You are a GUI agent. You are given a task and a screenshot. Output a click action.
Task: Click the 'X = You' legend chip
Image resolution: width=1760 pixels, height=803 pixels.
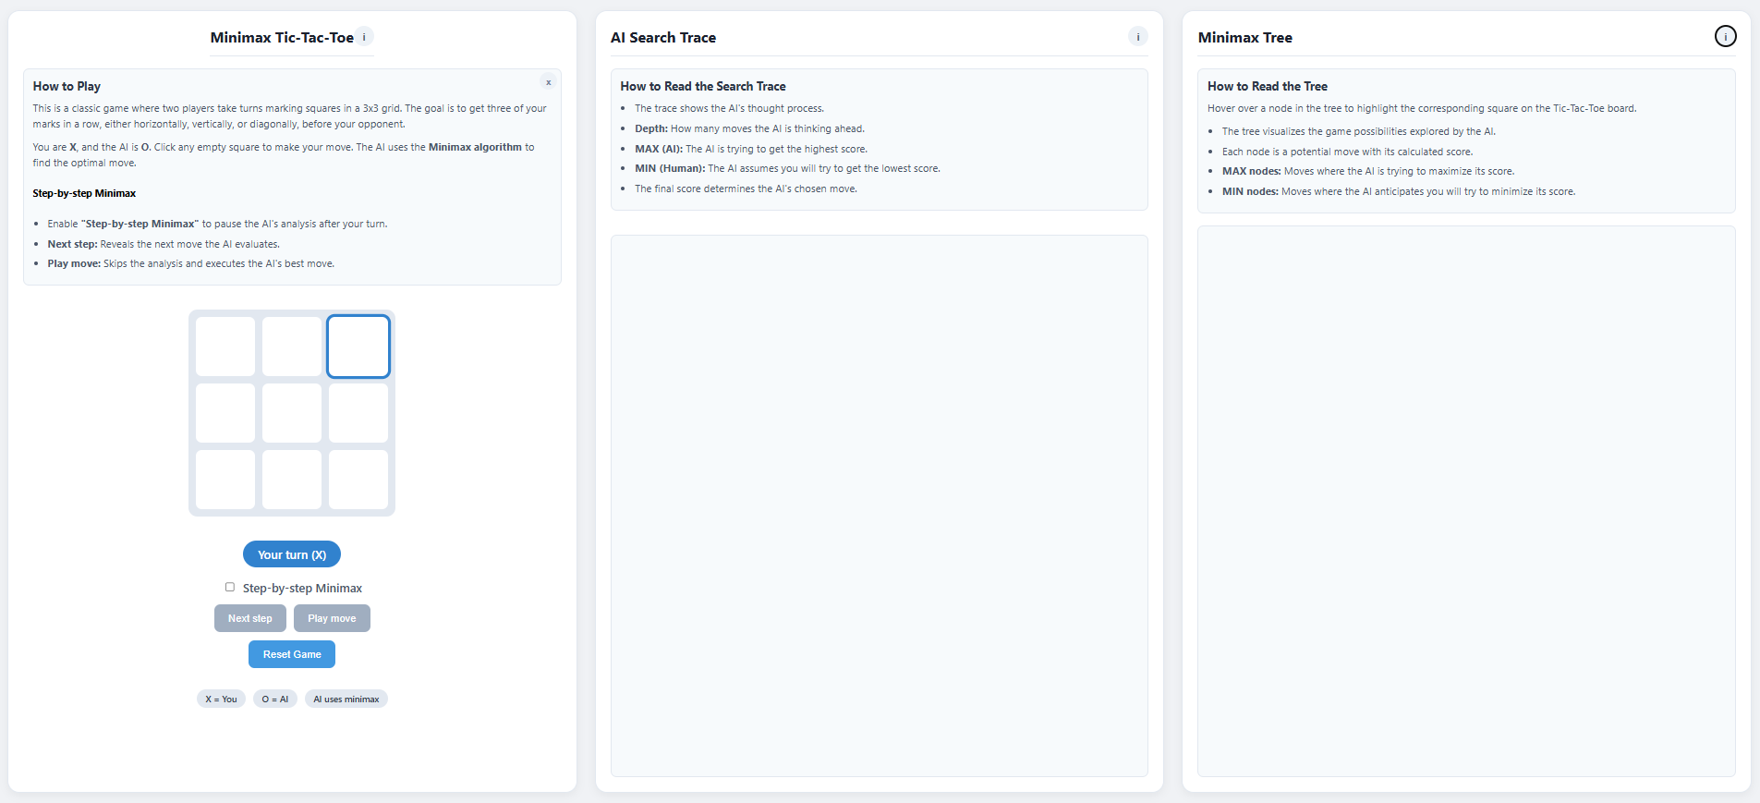(x=221, y=699)
